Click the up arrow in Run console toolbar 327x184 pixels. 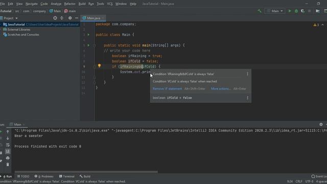click(8, 132)
